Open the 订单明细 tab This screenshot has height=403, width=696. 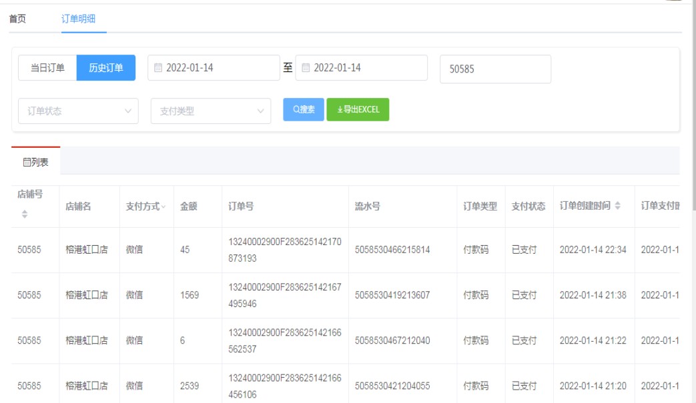coord(79,19)
